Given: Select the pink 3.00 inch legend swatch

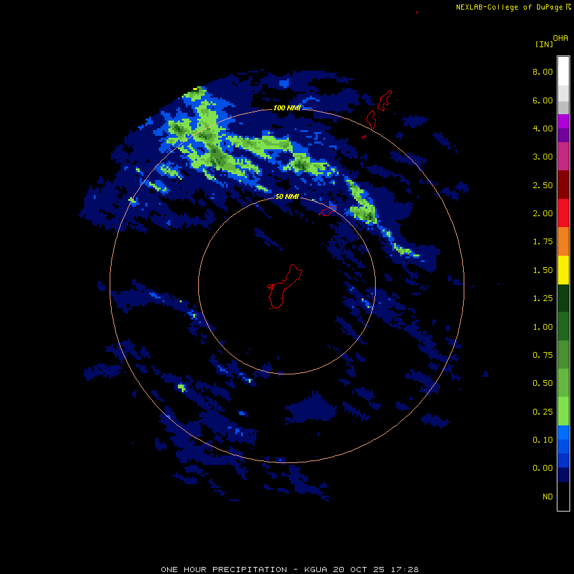Looking at the screenshot, I should 563,156.
